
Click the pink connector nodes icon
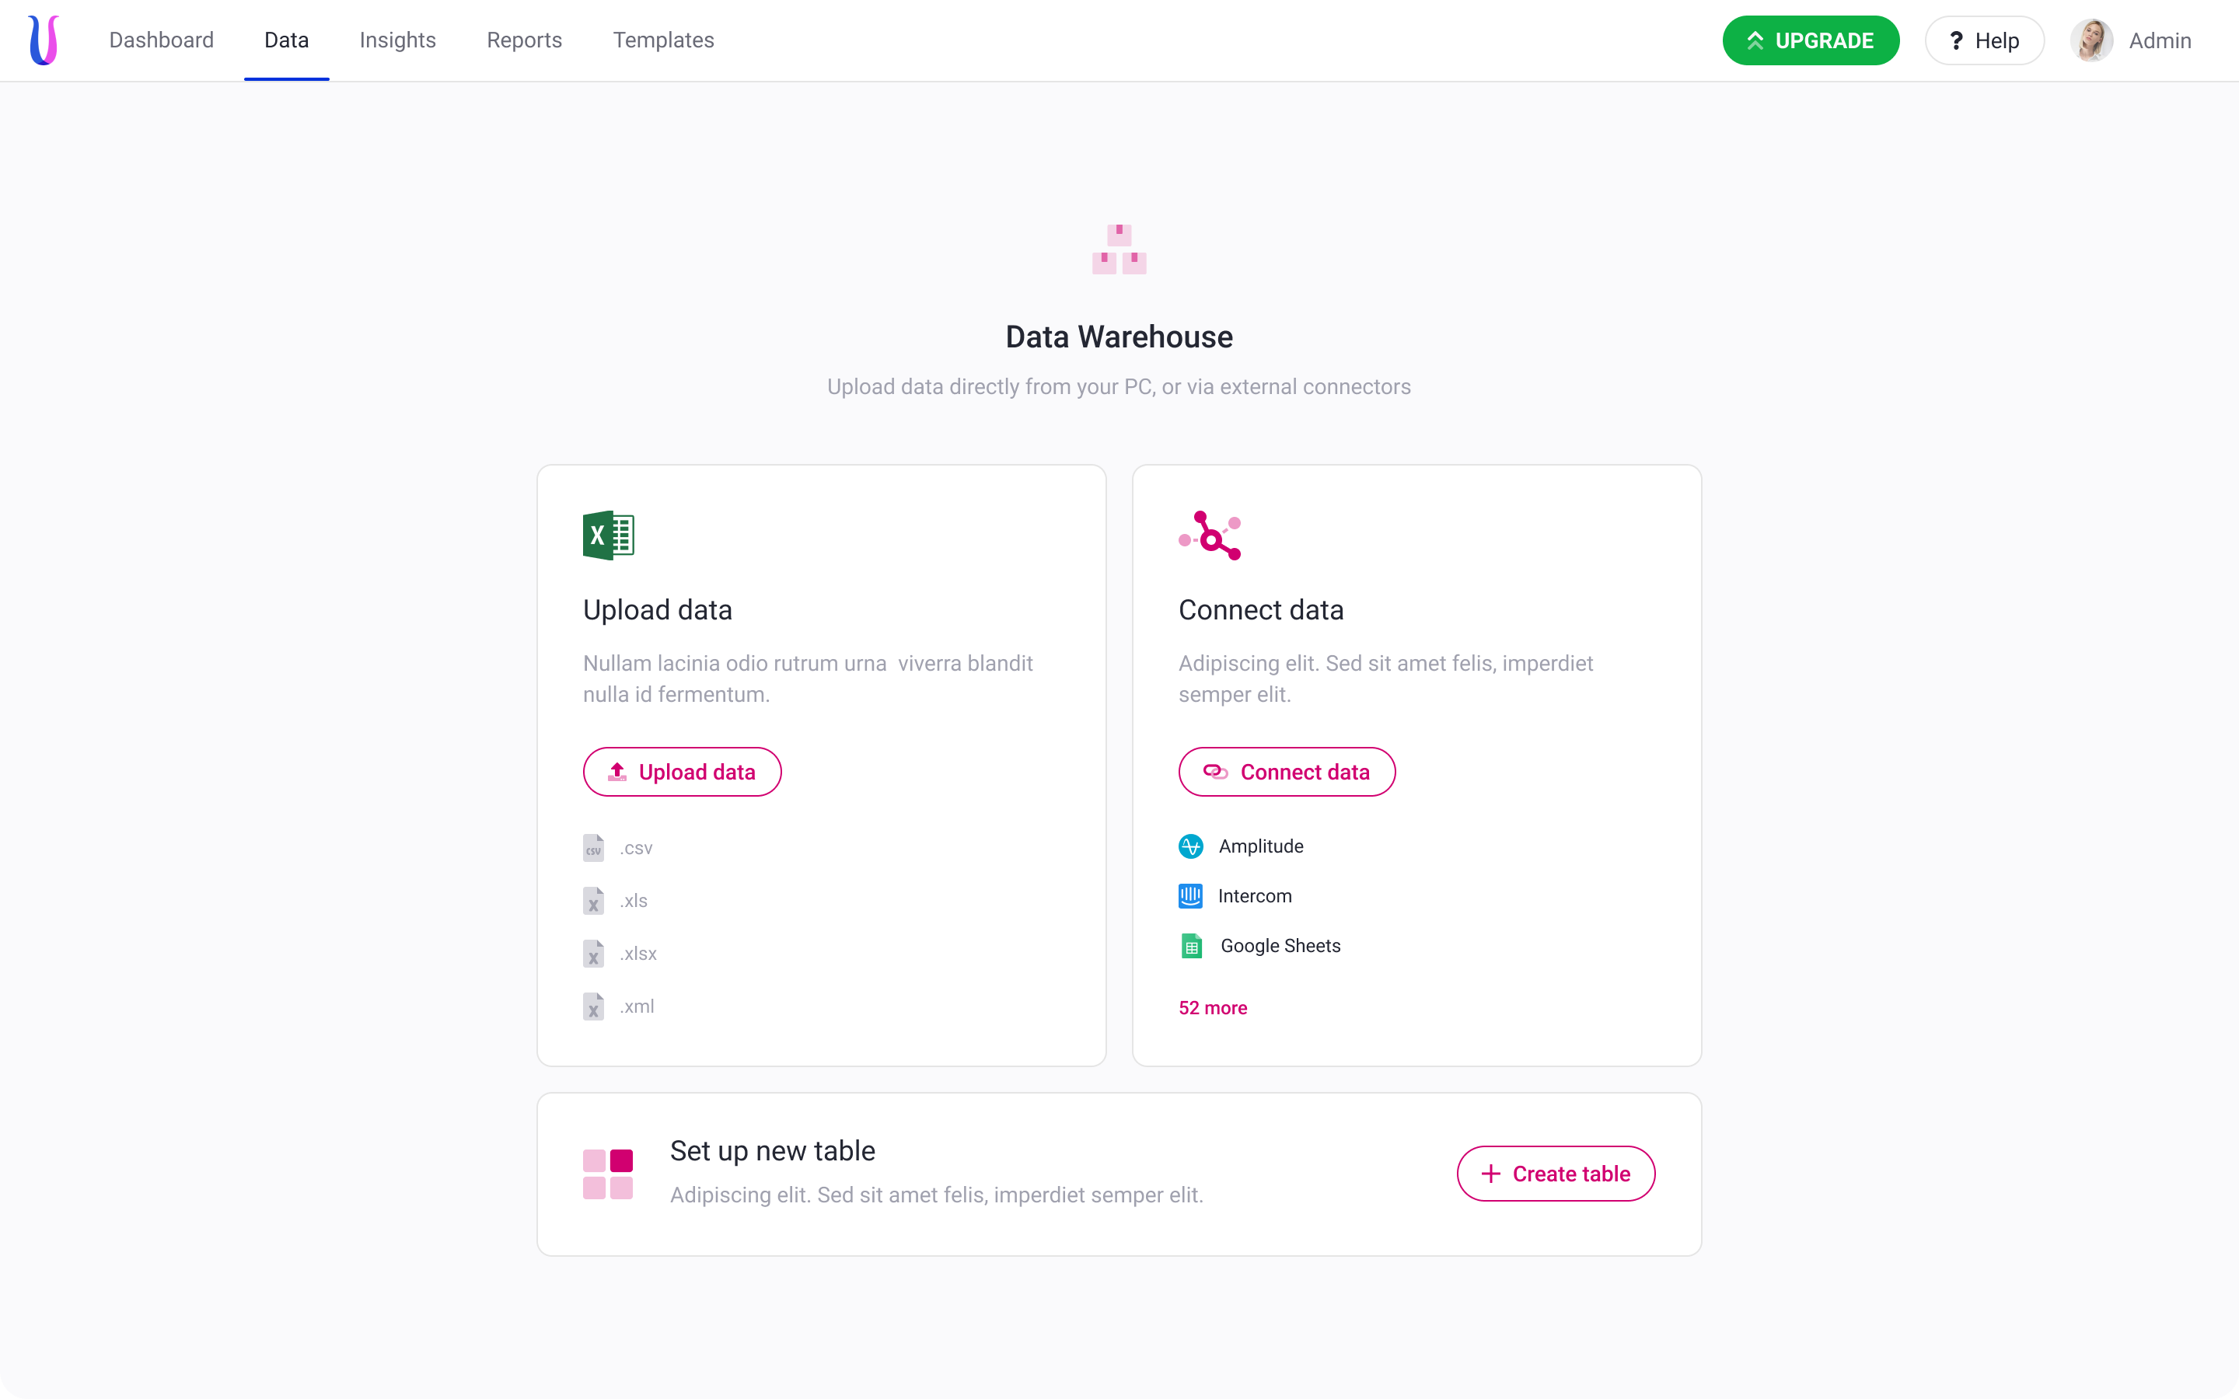(1209, 535)
